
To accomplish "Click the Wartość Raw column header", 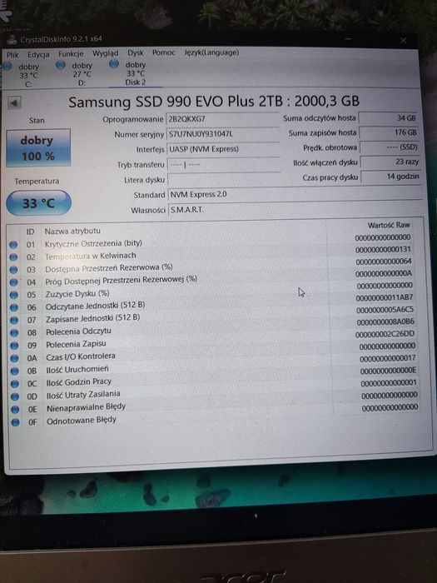I will (x=389, y=225).
